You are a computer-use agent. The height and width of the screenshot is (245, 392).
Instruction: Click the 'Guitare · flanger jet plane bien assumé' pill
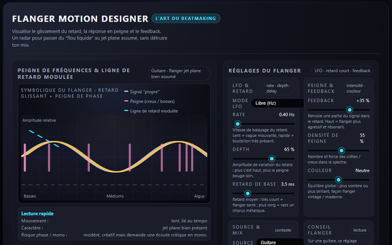click(179, 73)
